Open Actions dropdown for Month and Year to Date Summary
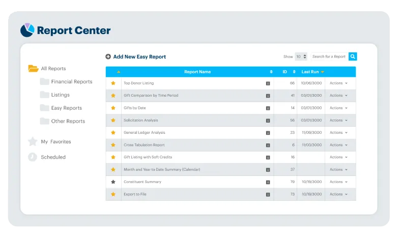401x238 pixels. pos(338,169)
